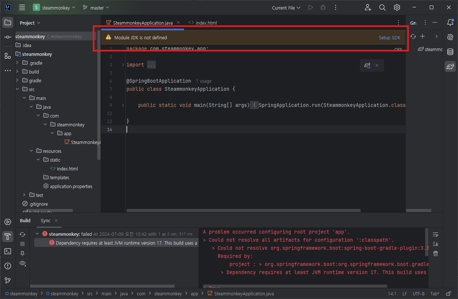
Task: Run the current file
Action: point(311,7)
